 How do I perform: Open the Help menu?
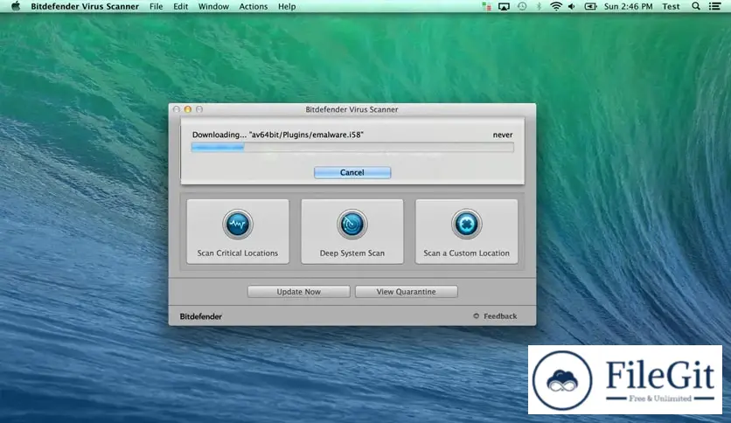287,6
